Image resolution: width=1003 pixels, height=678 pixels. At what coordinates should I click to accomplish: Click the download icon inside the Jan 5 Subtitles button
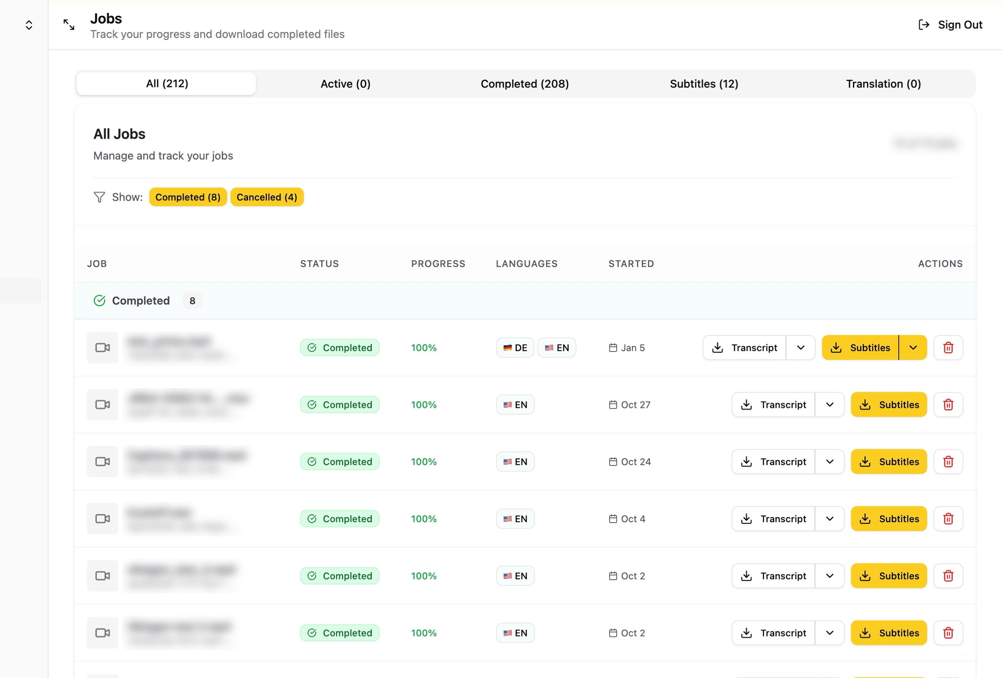tap(836, 348)
